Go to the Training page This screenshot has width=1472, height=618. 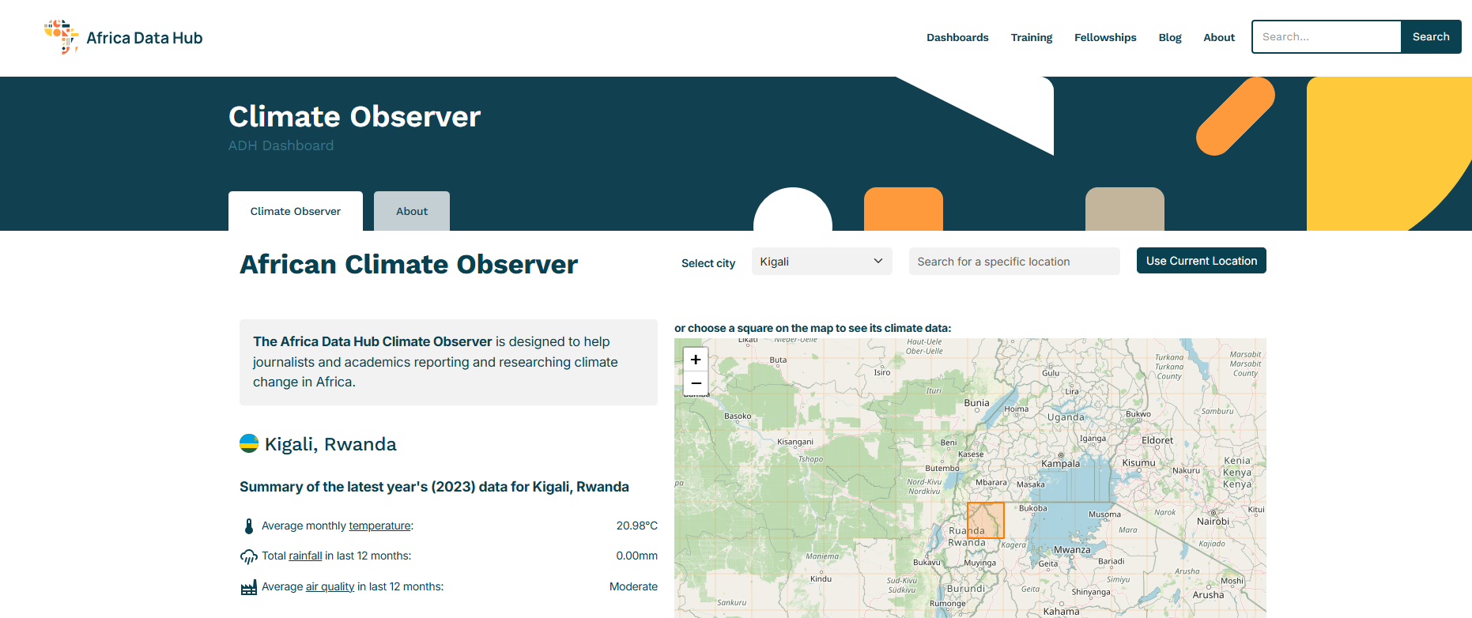pos(1032,37)
